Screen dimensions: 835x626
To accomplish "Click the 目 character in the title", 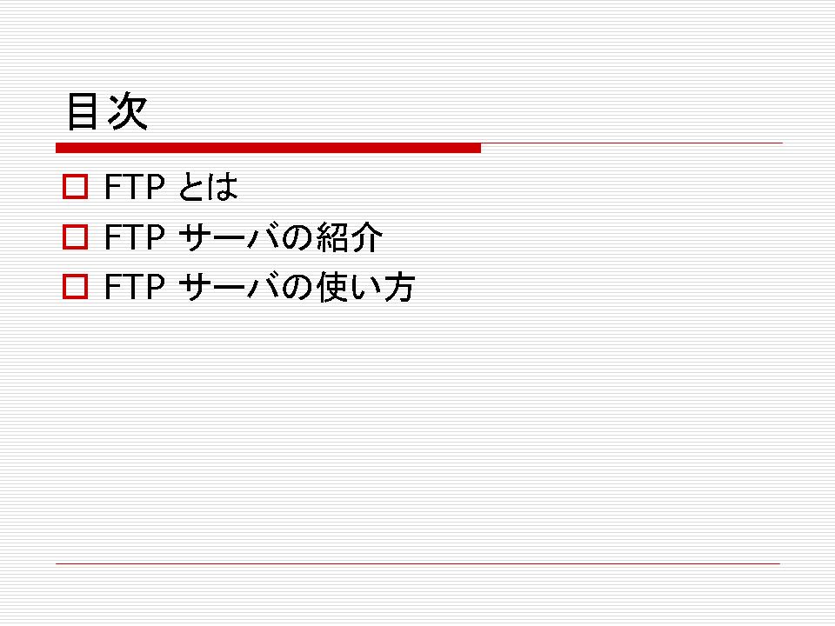I will pyautogui.click(x=82, y=111).
